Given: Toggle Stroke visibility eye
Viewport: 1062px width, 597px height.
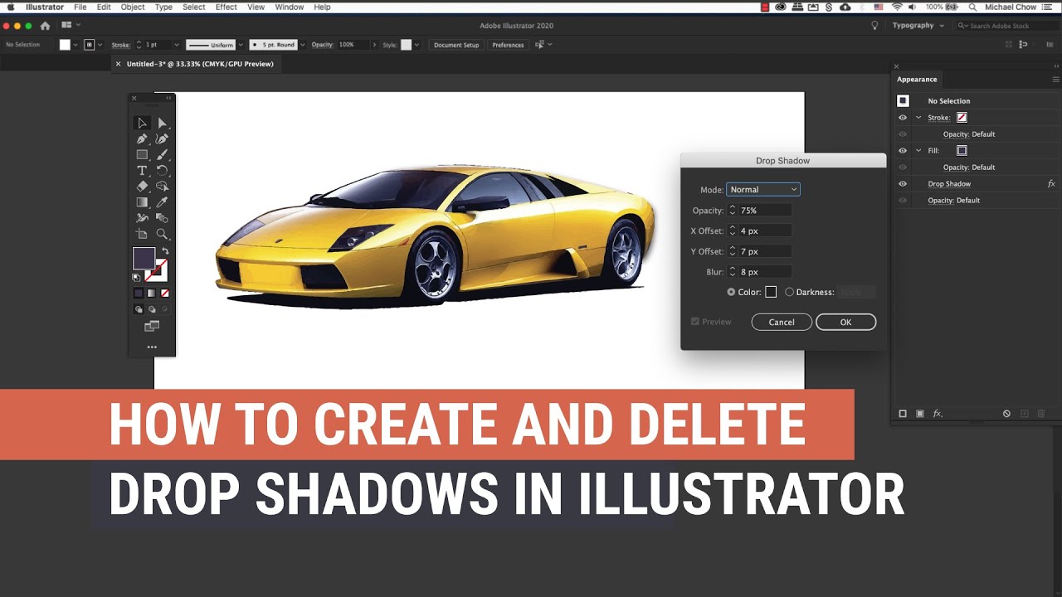Looking at the screenshot, I should click(903, 118).
